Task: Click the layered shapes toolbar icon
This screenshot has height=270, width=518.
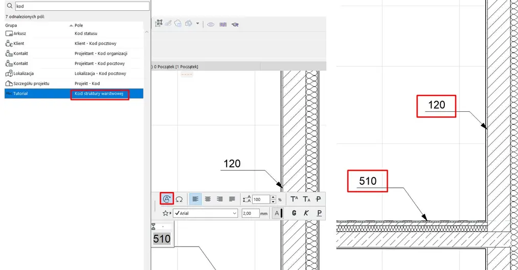Action: [188, 23]
